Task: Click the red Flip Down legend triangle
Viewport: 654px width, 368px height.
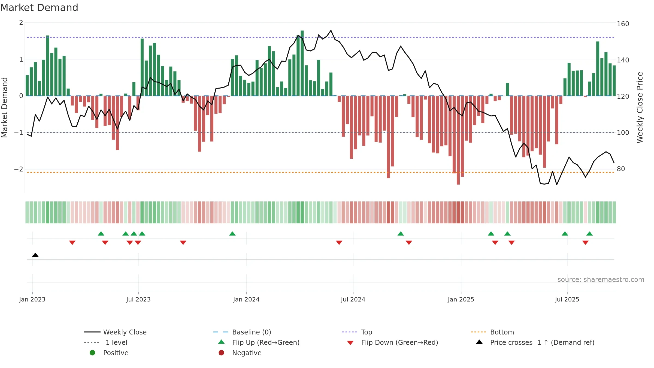Action: coord(350,343)
